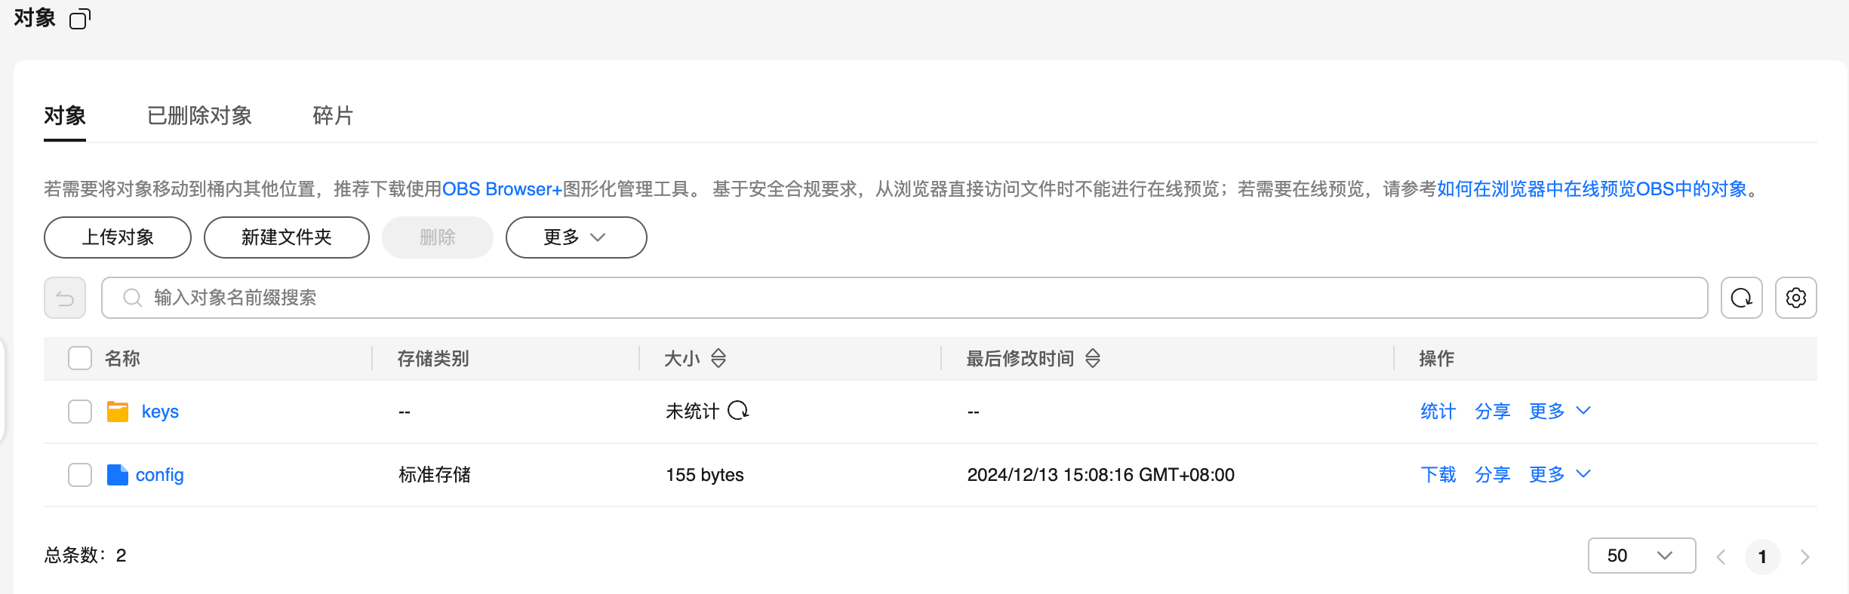
Task: Click the refresh icon beside 未统计
Action: (738, 411)
